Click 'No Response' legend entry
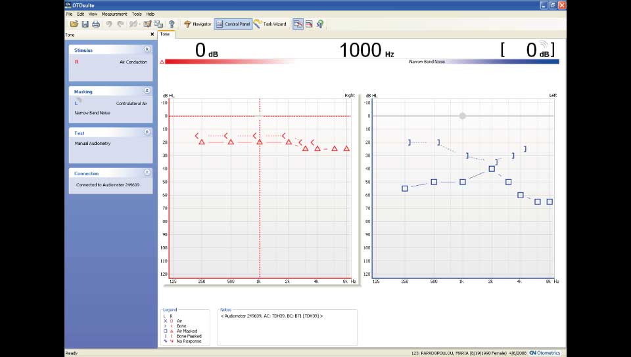Screen dimensions: 631x357 189,341
